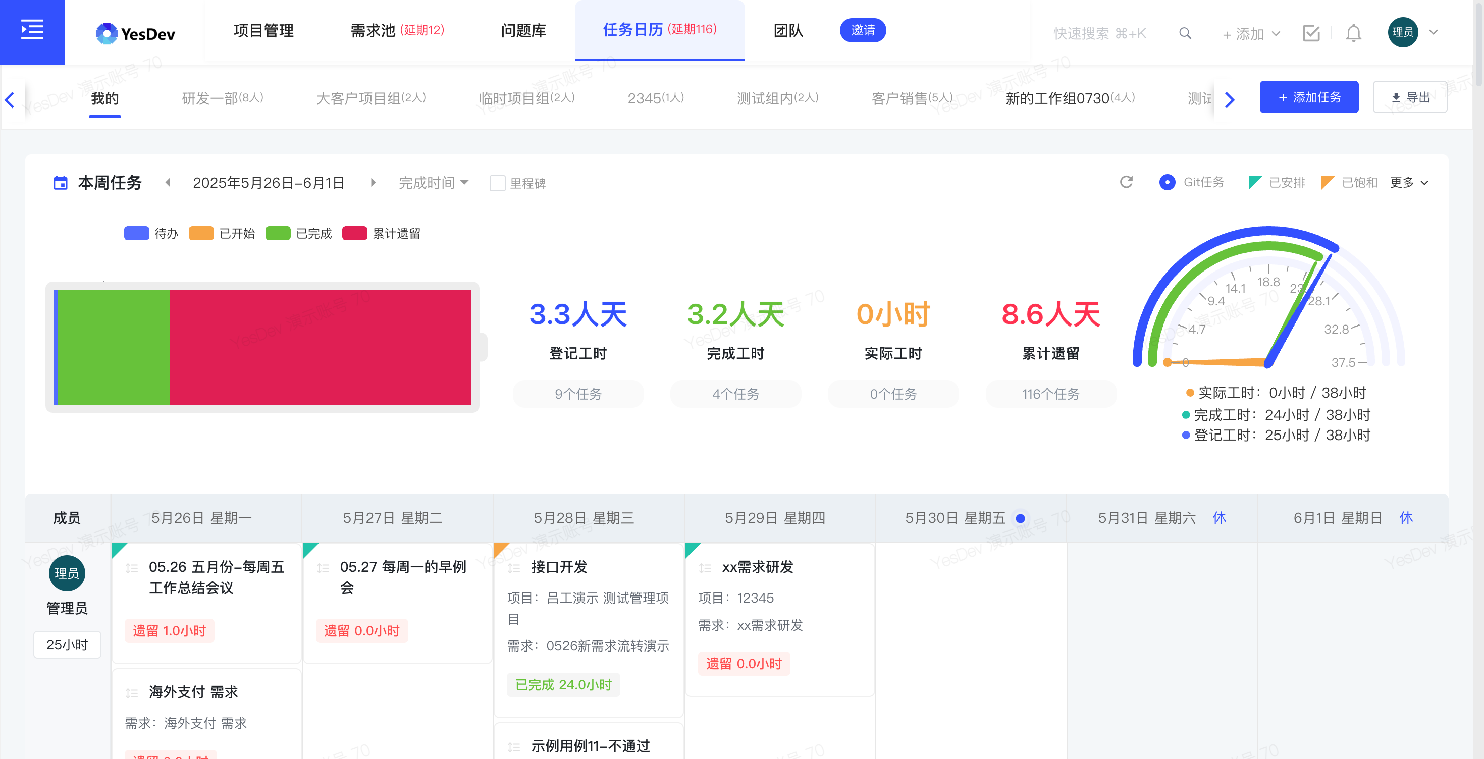1484x759 pixels.
Task: Click the calendar icon beside 本周任务
Action: tap(61, 183)
